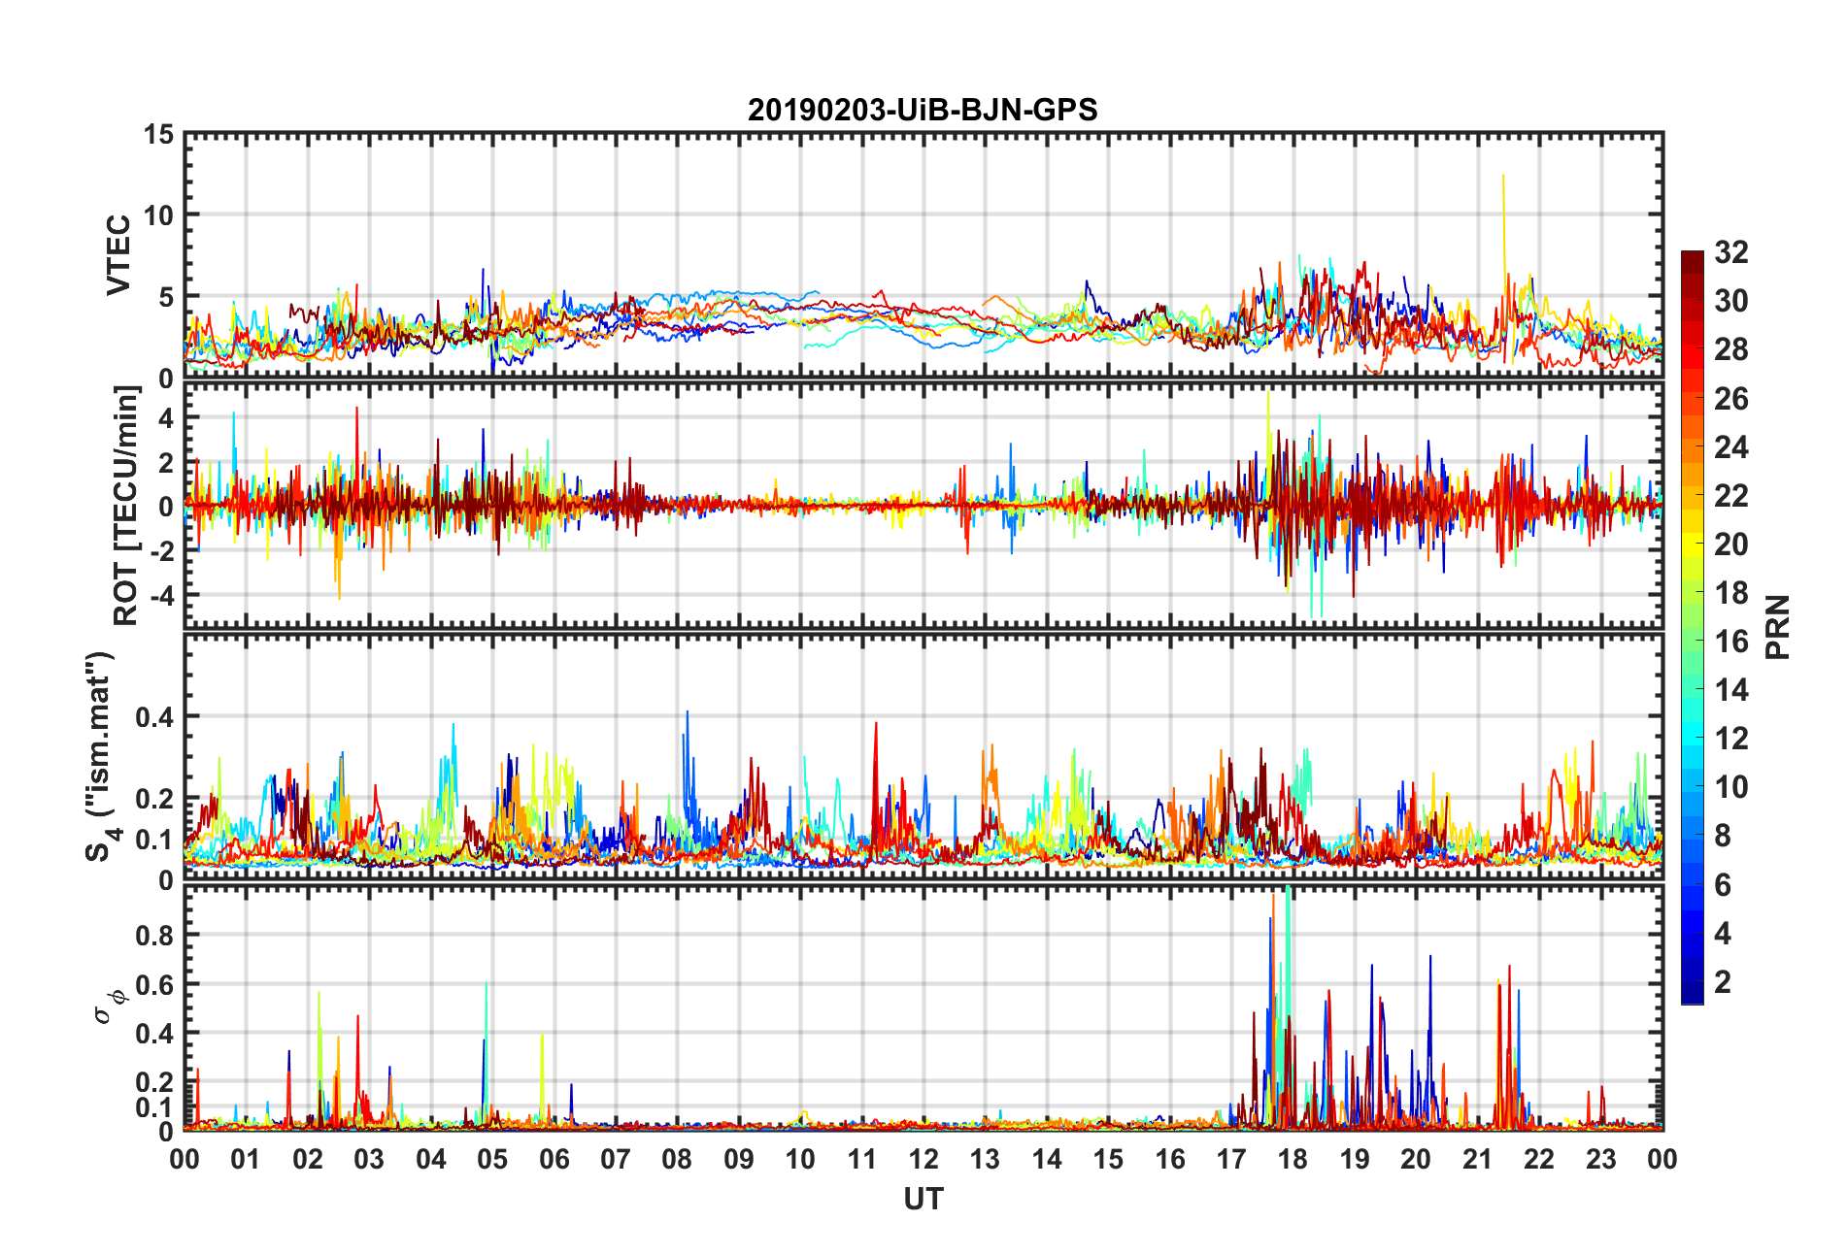Click x-axis tick label 18
1847x1254 pixels.
pos(1293,1159)
